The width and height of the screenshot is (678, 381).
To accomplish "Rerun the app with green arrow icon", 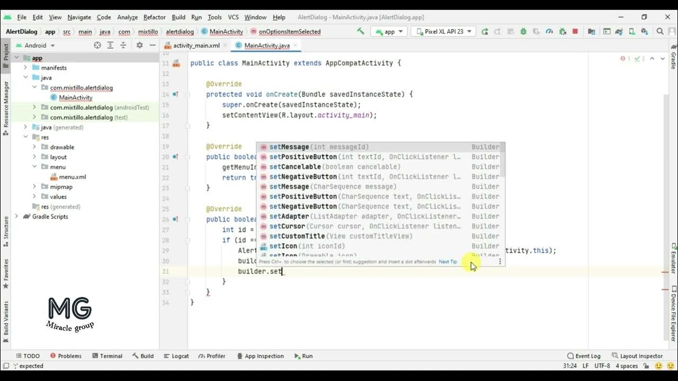I will click(485, 31).
